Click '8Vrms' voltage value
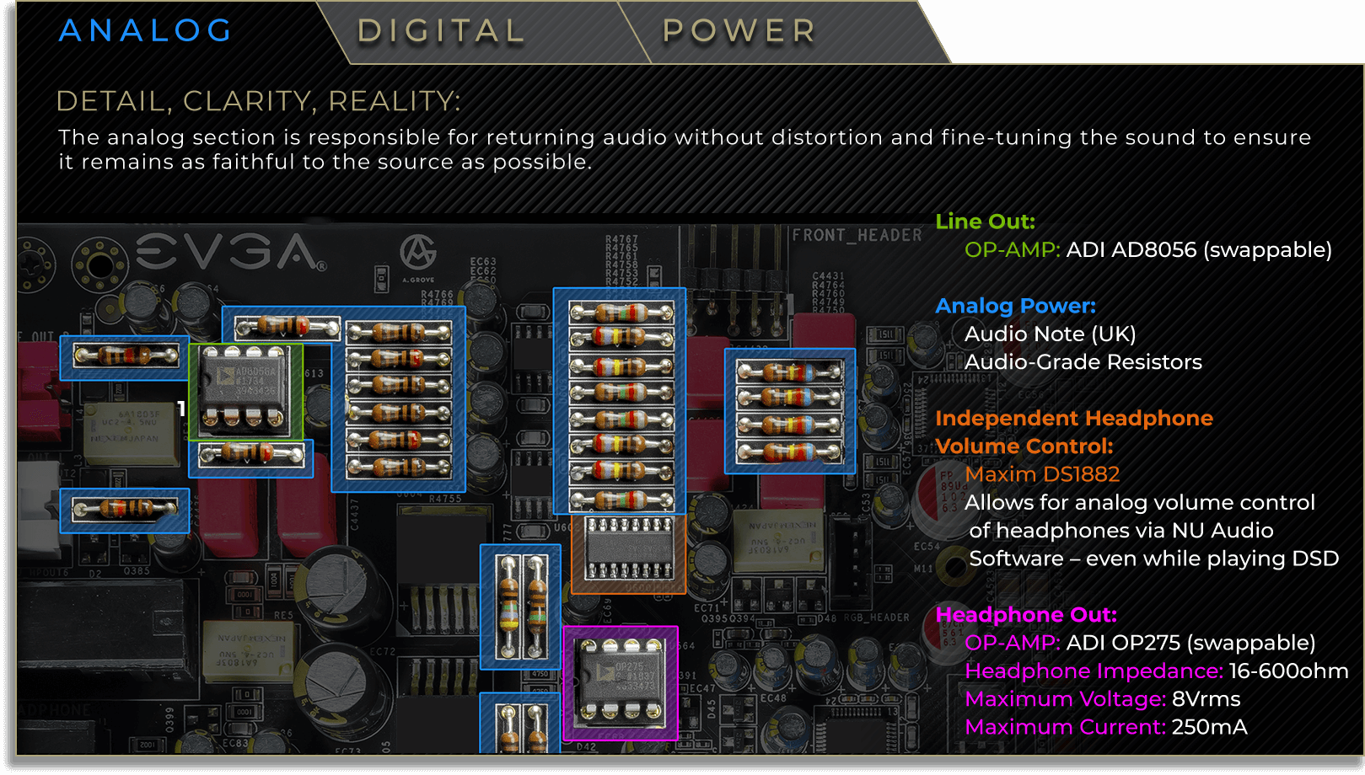 pos(1206,699)
